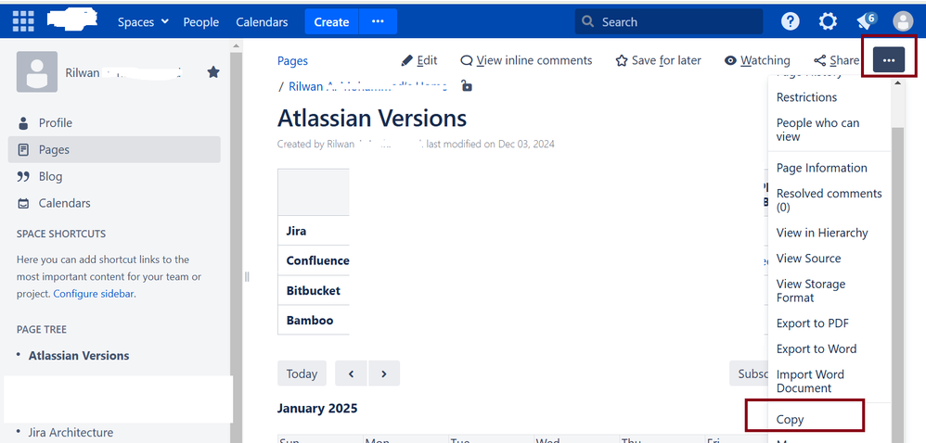Click the Configure sidebar link
The image size is (926, 443).
tap(94, 293)
